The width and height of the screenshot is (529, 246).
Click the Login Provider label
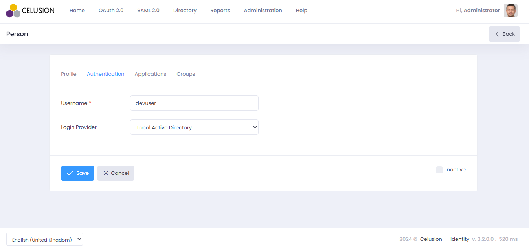[79, 127]
